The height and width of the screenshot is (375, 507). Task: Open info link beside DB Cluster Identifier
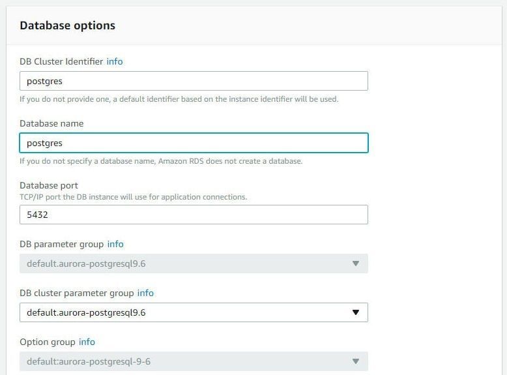tap(115, 61)
